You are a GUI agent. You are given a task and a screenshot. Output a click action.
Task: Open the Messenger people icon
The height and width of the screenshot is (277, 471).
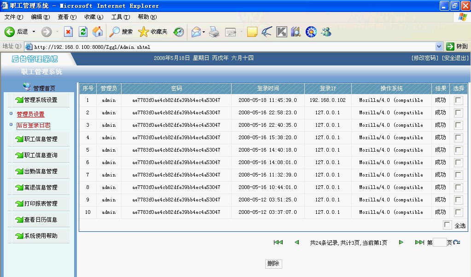click(326, 32)
